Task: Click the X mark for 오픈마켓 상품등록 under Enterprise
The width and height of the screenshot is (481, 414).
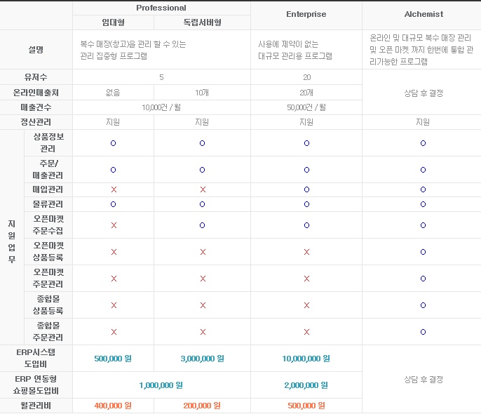Action: point(306,252)
